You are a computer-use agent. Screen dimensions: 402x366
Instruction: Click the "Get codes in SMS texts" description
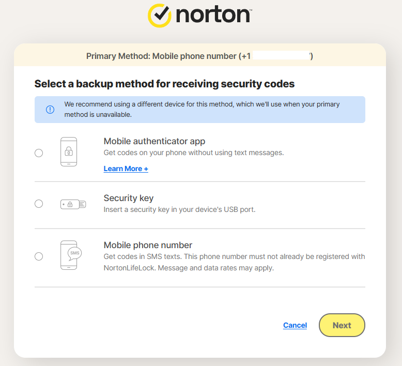234,262
